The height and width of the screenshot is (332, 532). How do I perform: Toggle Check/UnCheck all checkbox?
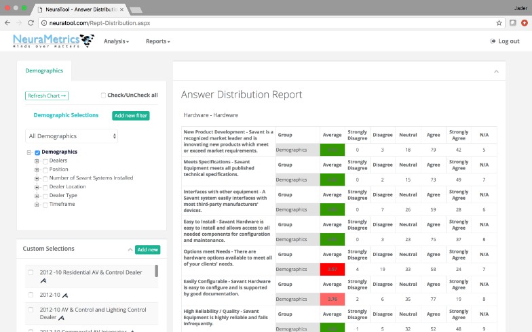[x=103, y=95]
